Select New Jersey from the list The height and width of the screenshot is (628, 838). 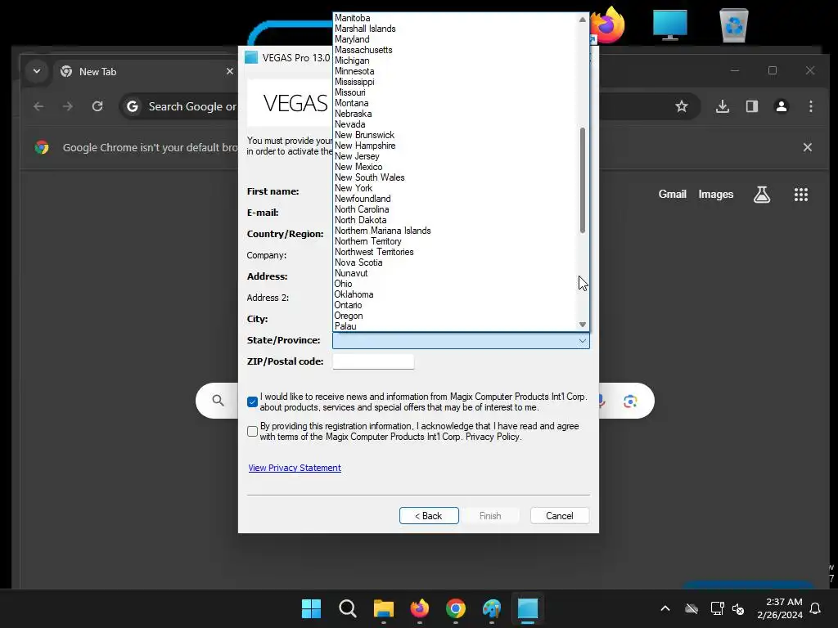[x=357, y=156]
